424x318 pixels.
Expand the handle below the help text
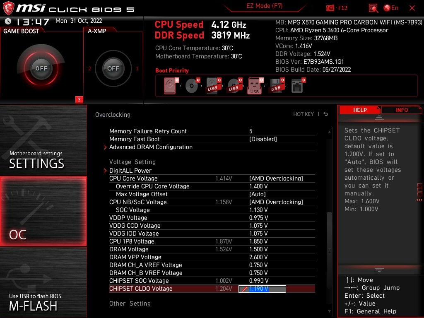pyautogui.click(x=379, y=270)
